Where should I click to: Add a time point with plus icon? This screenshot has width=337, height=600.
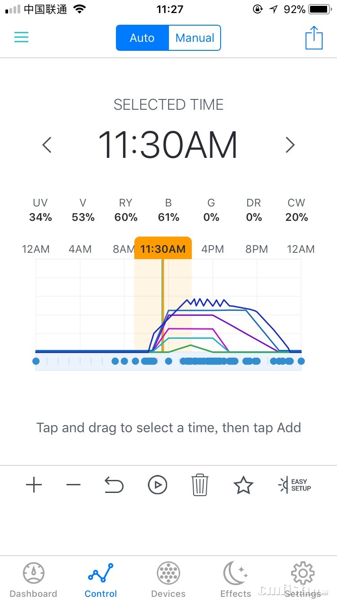(34, 485)
